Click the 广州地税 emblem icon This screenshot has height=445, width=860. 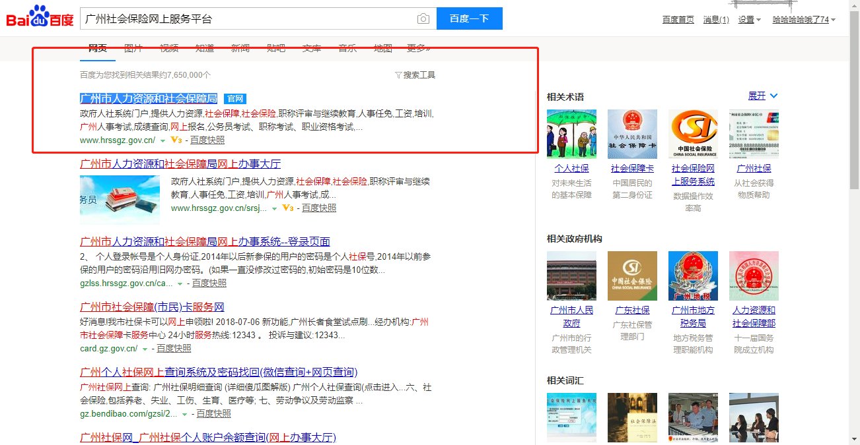click(693, 276)
